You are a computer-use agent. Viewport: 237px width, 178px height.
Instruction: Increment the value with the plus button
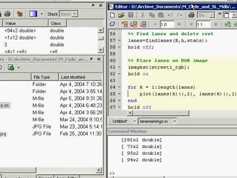pos(179,24)
